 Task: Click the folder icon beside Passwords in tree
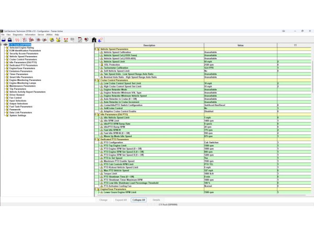7,109
